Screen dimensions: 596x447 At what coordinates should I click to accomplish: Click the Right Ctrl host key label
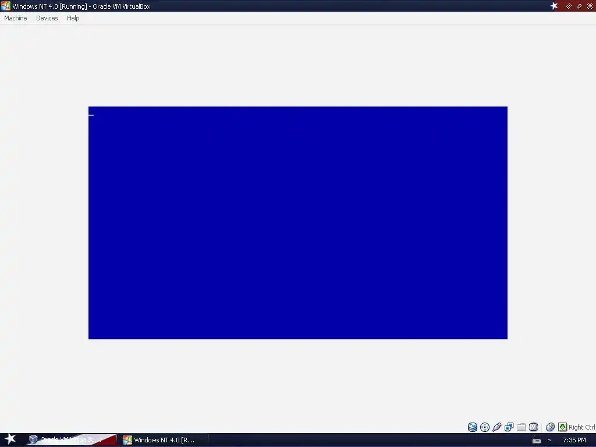pos(582,427)
